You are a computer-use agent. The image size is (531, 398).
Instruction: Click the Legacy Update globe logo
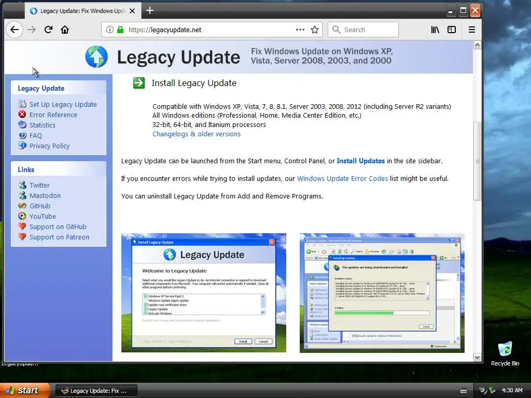[96, 56]
